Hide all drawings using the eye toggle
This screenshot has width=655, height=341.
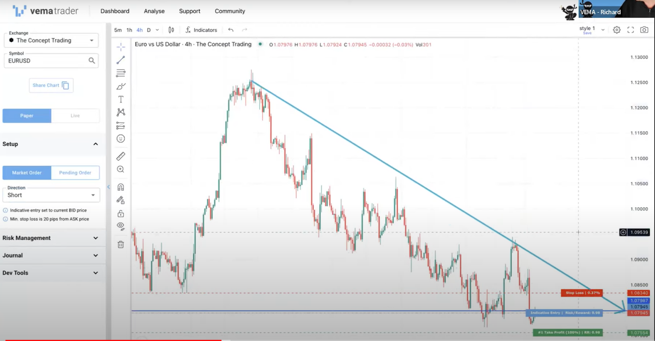pos(121,226)
